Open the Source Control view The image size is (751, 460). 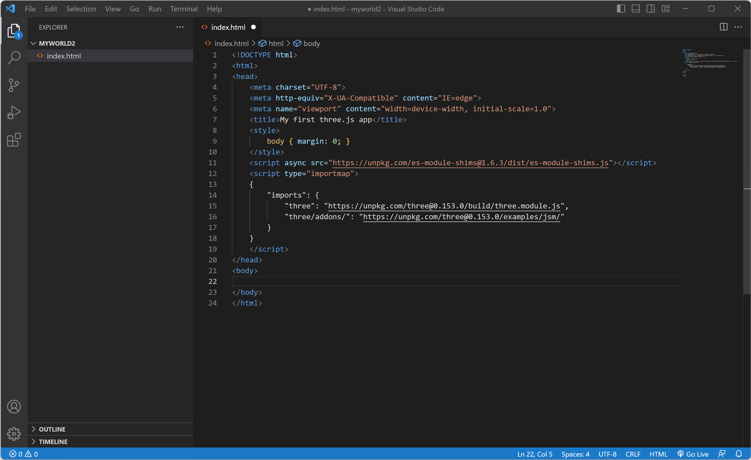point(14,85)
